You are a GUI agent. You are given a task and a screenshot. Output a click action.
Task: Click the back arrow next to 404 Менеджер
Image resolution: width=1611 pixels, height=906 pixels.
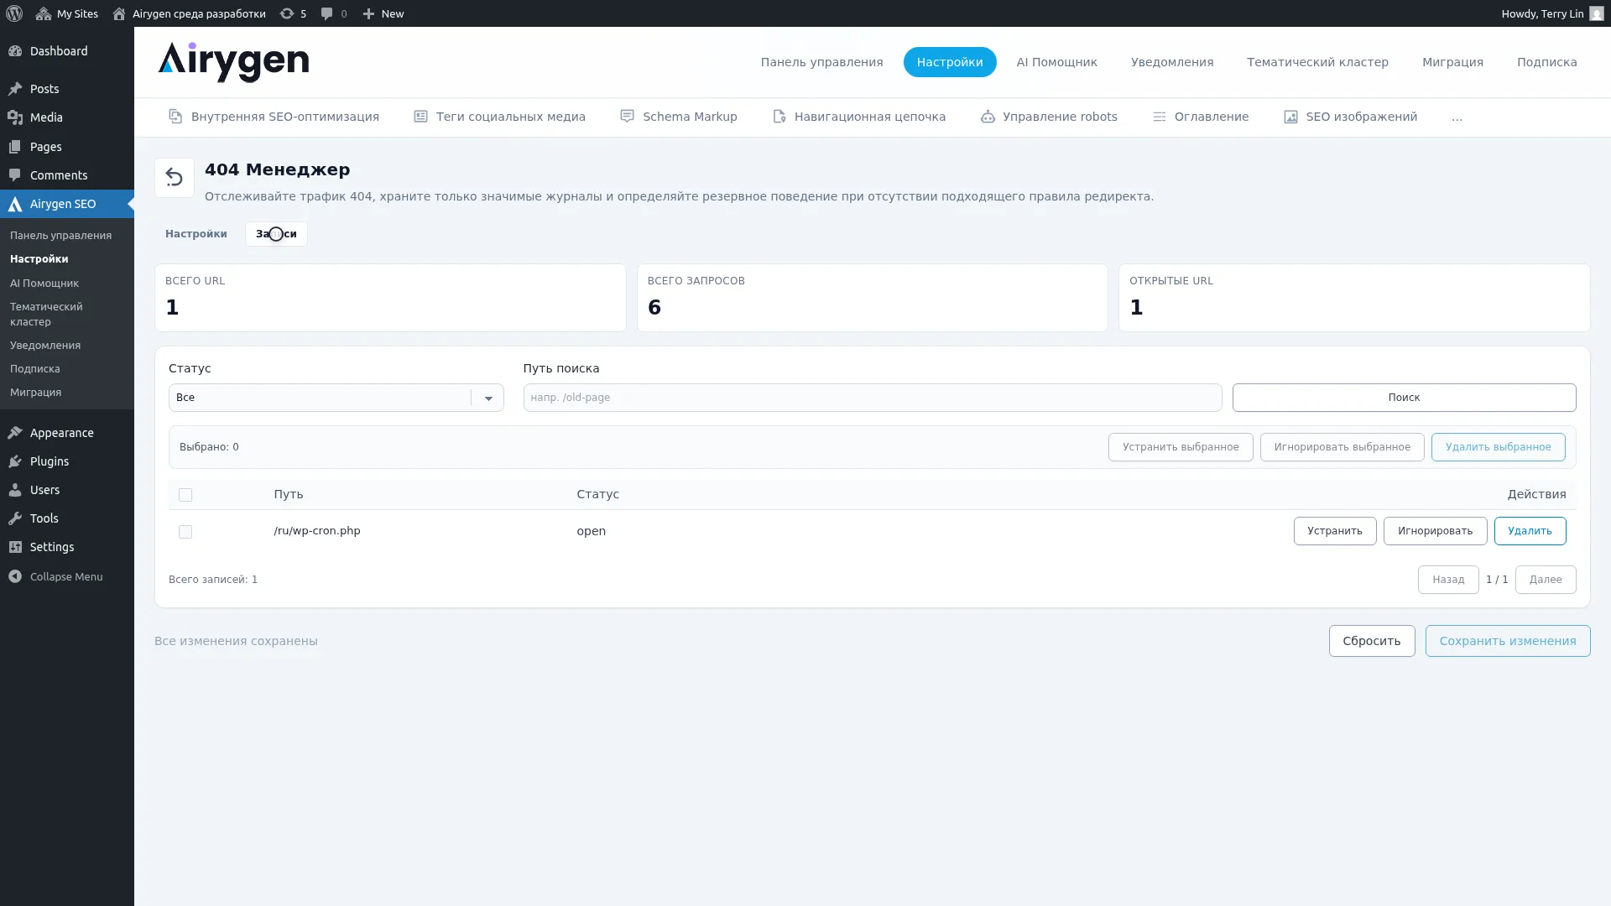[x=175, y=178]
